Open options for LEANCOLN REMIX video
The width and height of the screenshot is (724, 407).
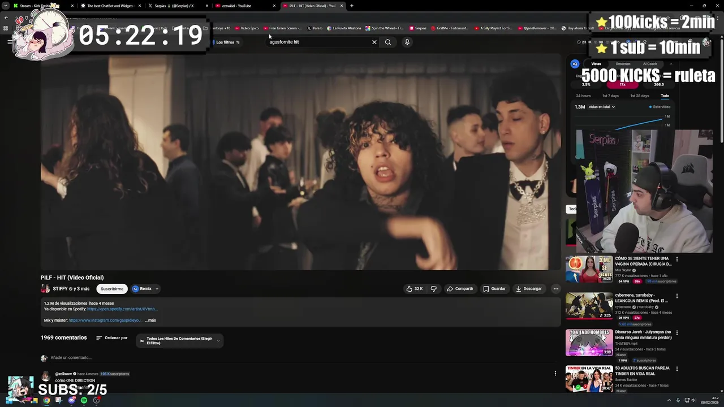[x=677, y=296]
